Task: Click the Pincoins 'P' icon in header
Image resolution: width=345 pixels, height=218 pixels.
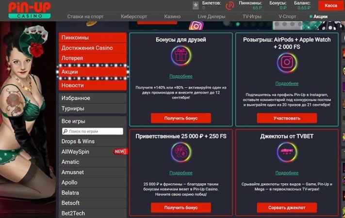Action: (x=230, y=6)
